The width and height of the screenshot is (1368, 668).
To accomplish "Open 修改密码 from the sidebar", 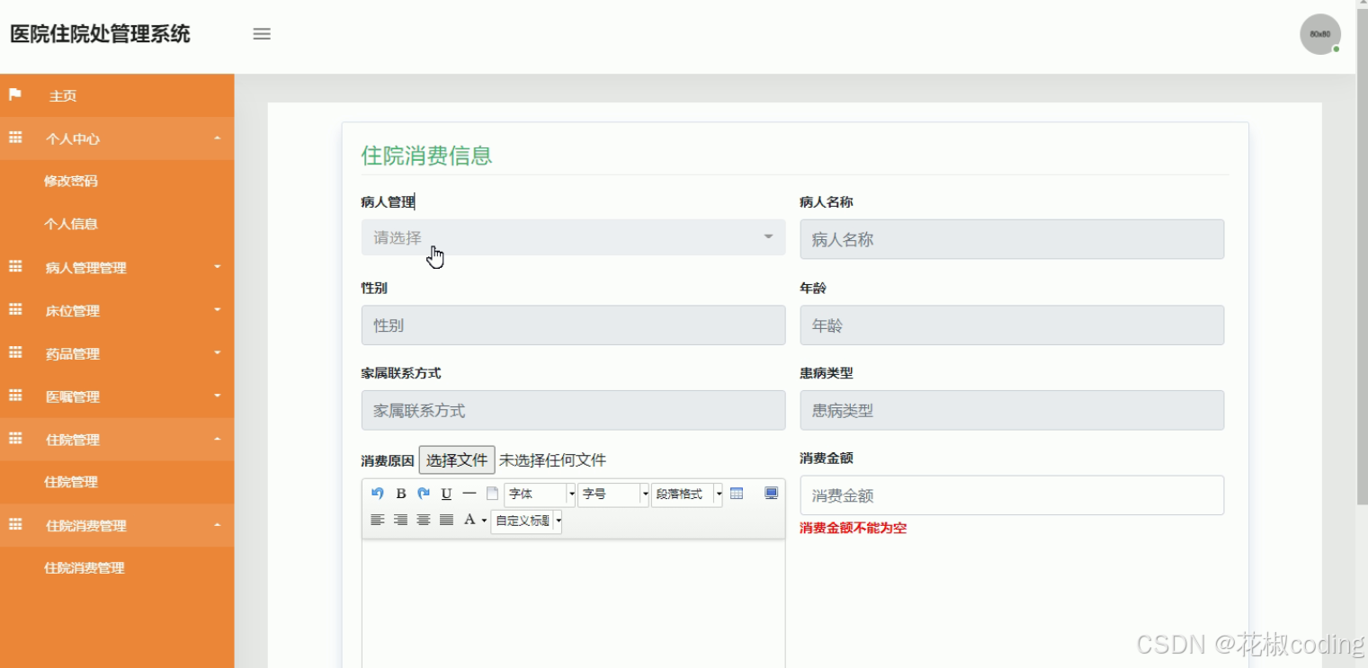I will [71, 181].
